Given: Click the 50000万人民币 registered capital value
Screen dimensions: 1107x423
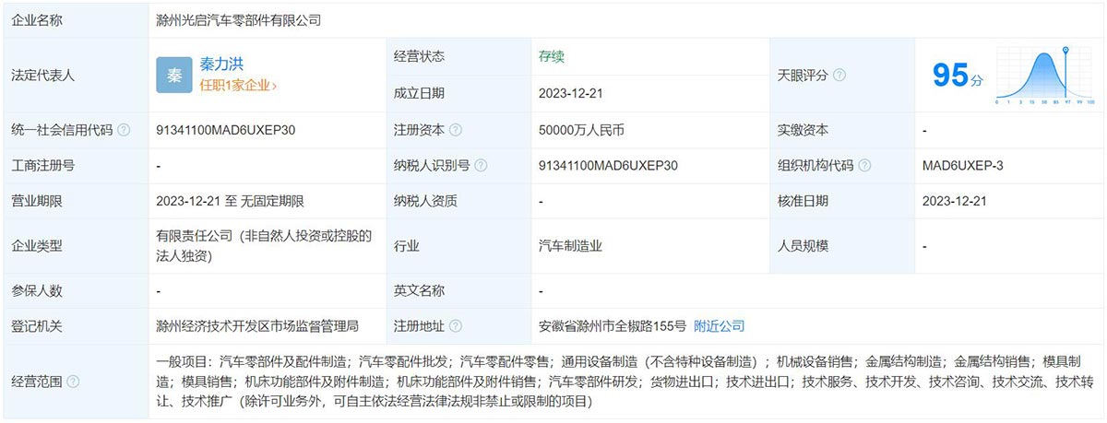Looking at the screenshot, I should [581, 130].
